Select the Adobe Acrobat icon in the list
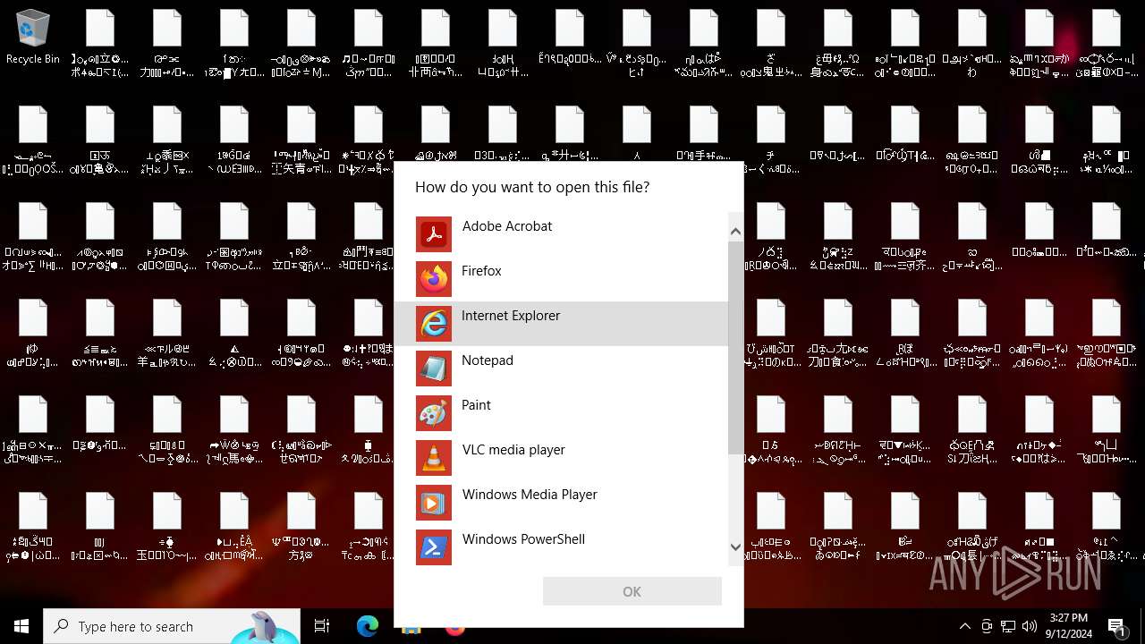The height and width of the screenshot is (644, 1145). 434,234
